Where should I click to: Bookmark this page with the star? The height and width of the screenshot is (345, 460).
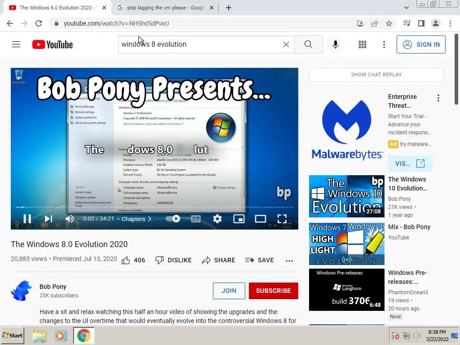pos(389,23)
